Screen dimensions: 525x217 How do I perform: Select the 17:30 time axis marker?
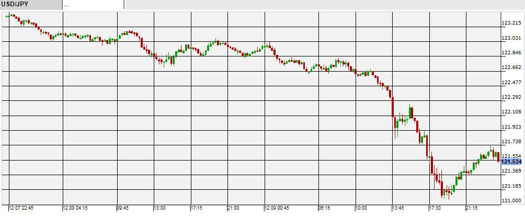tap(435, 208)
